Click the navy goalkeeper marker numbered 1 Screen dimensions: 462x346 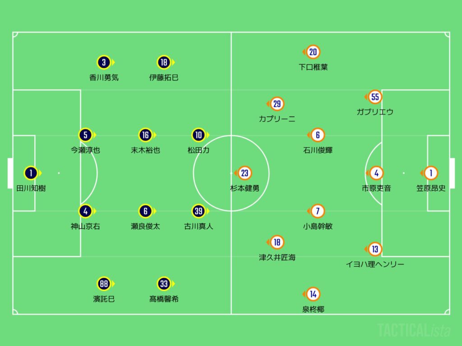(x=31, y=173)
